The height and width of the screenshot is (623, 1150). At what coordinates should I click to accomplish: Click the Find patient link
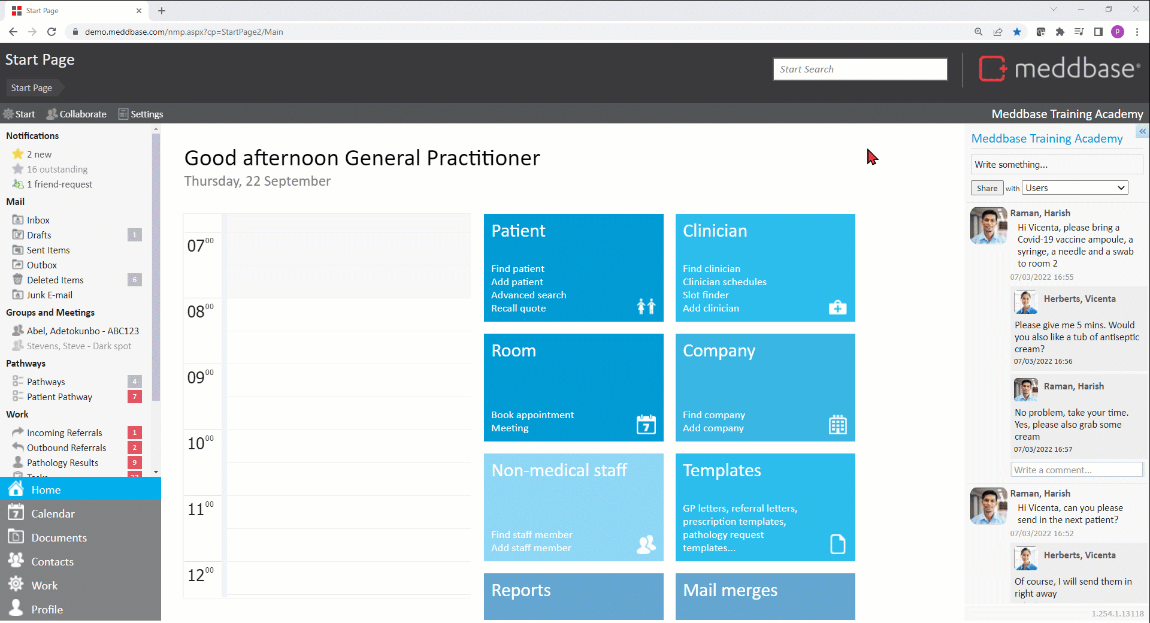[x=517, y=268]
